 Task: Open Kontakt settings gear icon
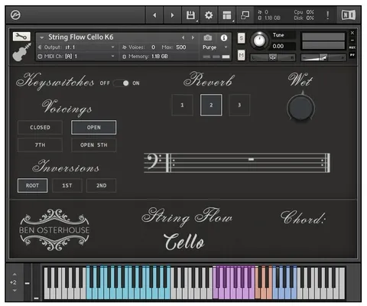pyautogui.click(x=209, y=15)
